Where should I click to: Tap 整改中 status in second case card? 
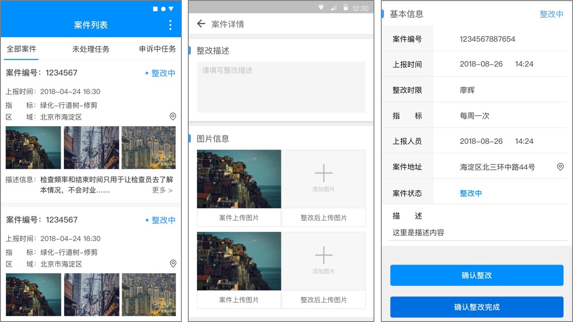tap(160, 220)
